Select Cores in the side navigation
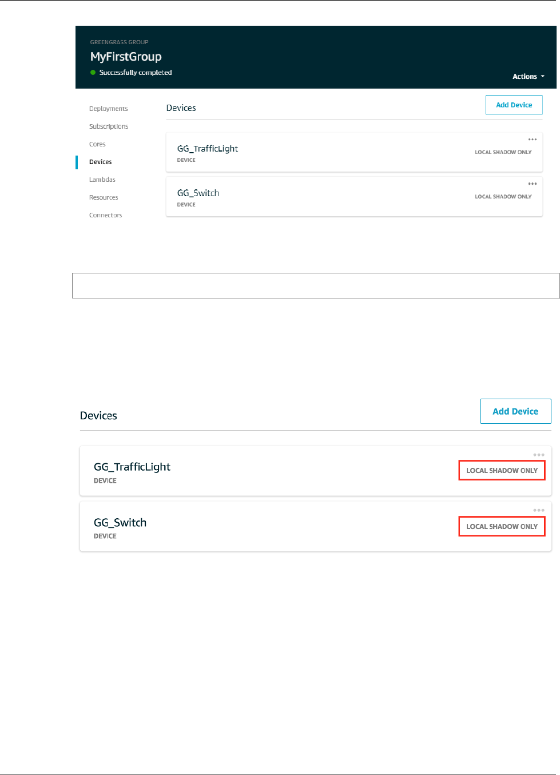The height and width of the screenshot is (775, 560). point(97,144)
